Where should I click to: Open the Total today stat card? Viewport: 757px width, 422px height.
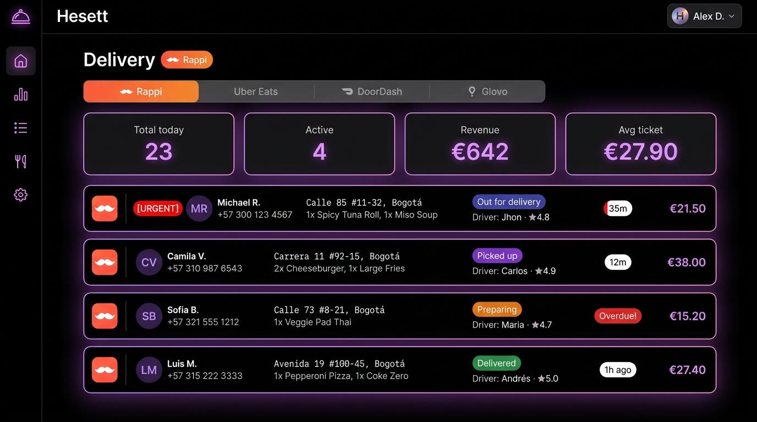coord(159,144)
